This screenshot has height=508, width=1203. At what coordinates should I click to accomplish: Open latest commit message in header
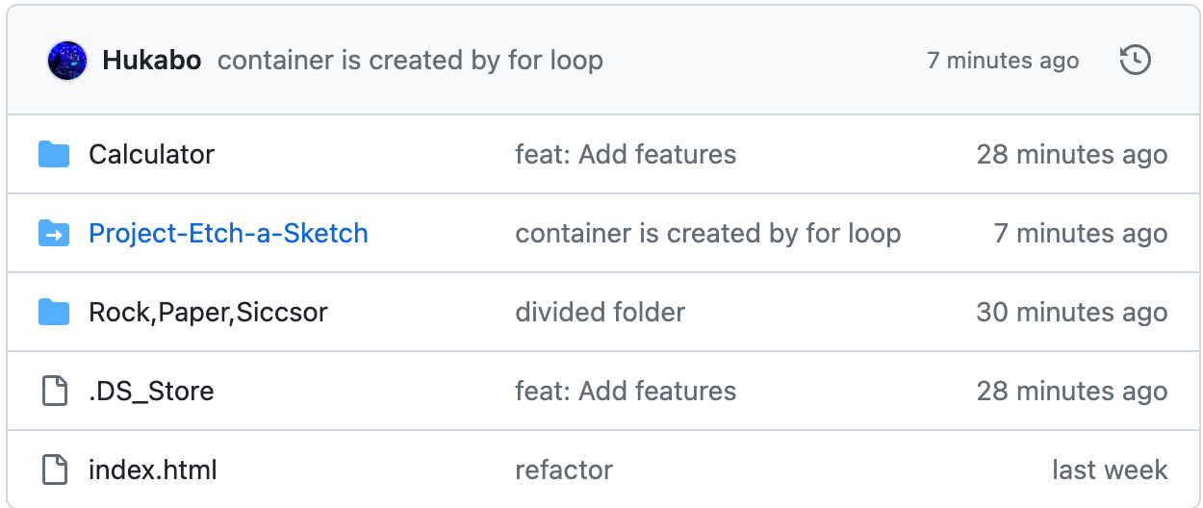(410, 61)
